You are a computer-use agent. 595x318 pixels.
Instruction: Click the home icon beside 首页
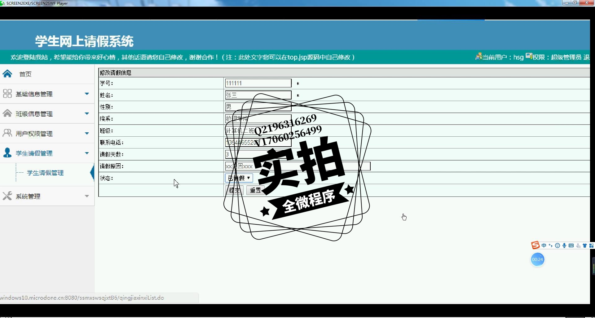7,74
